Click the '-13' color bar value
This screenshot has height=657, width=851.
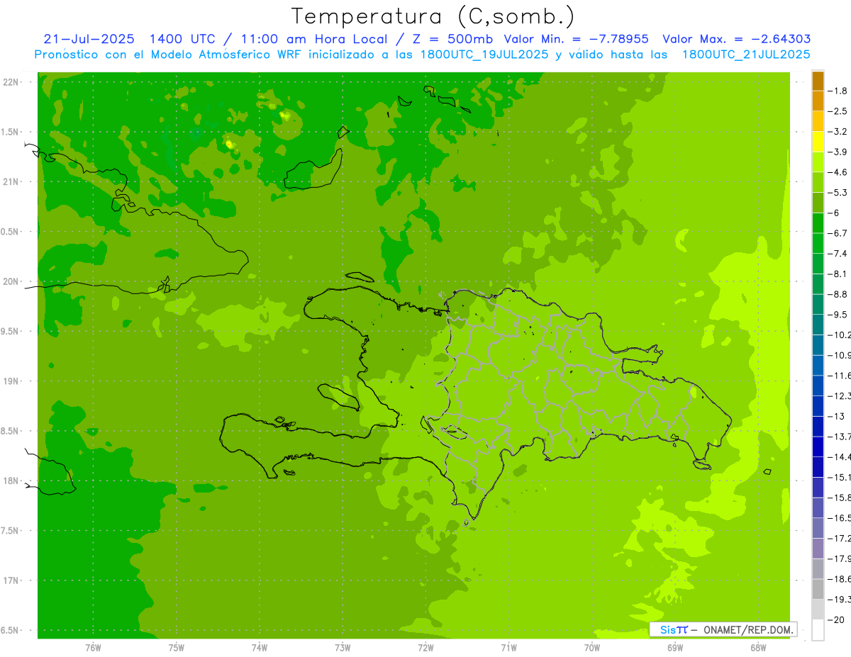pyautogui.click(x=838, y=416)
